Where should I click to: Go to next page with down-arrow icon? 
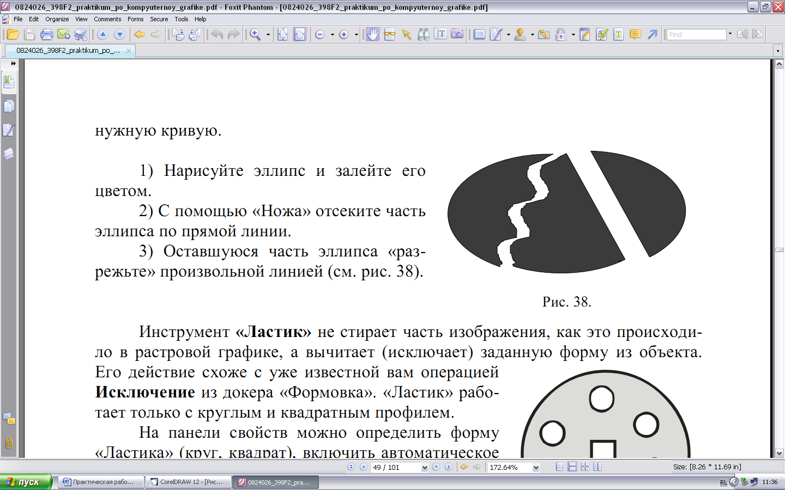[119, 34]
